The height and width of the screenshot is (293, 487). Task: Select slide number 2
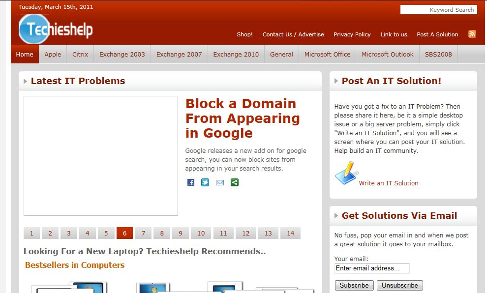(x=50, y=233)
